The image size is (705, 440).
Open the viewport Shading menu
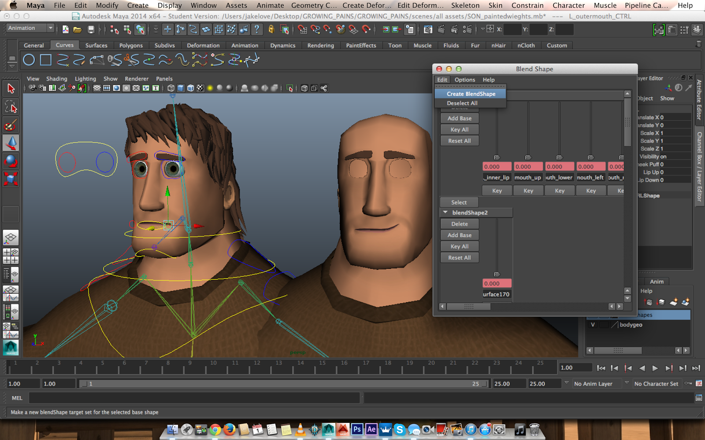(57, 79)
